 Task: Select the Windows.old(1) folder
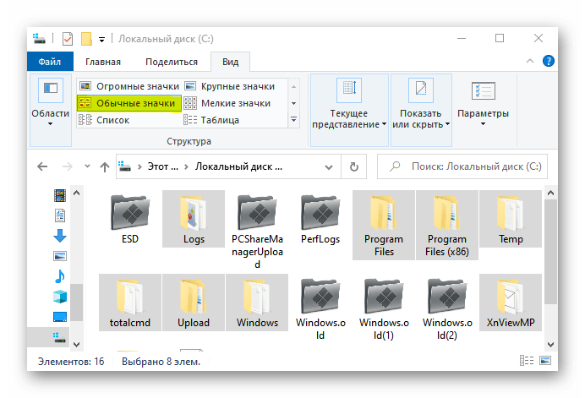[384, 308]
